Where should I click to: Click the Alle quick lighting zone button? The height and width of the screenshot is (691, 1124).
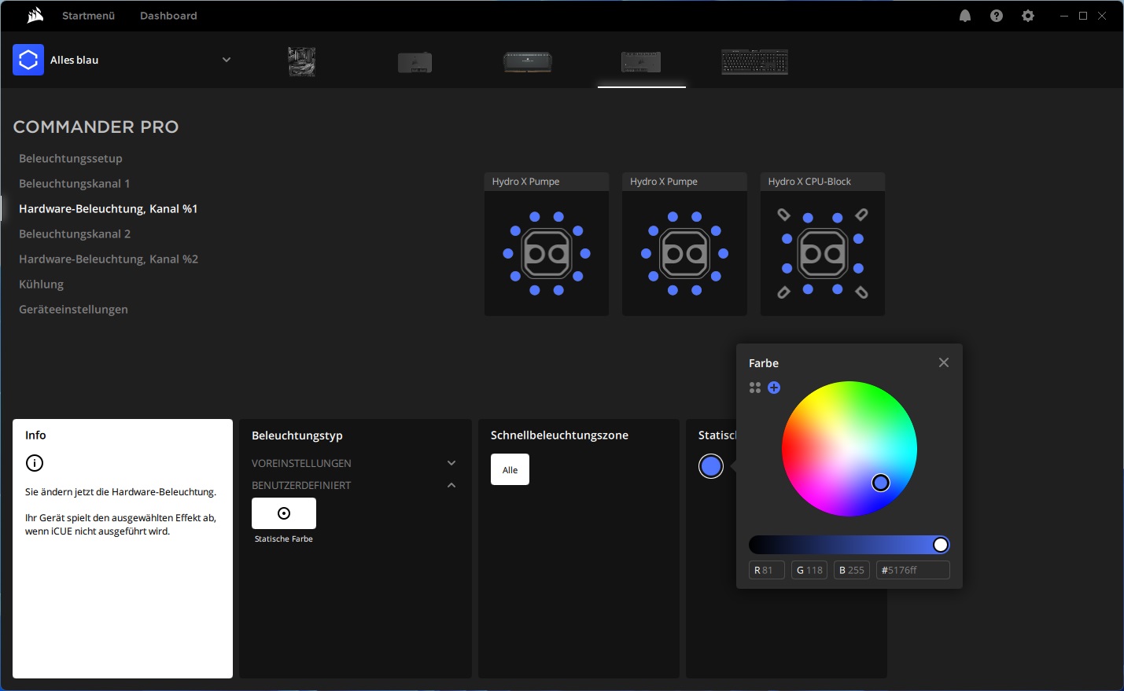click(x=510, y=469)
